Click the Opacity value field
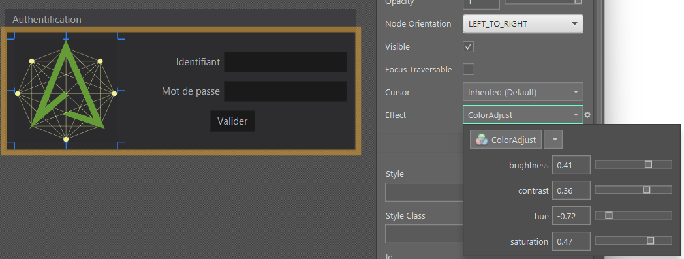The height and width of the screenshot is (259, 684). point(481,3)
